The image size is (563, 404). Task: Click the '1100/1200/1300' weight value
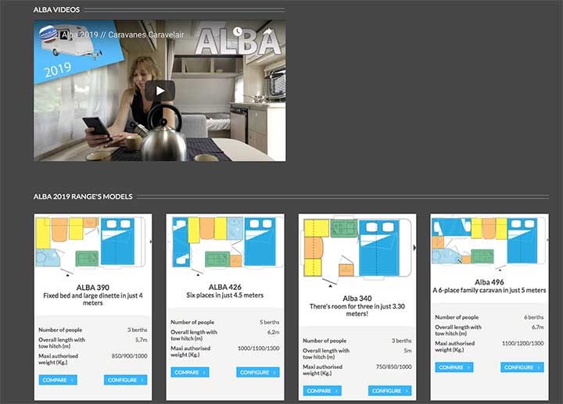click(x=523, y=343)
